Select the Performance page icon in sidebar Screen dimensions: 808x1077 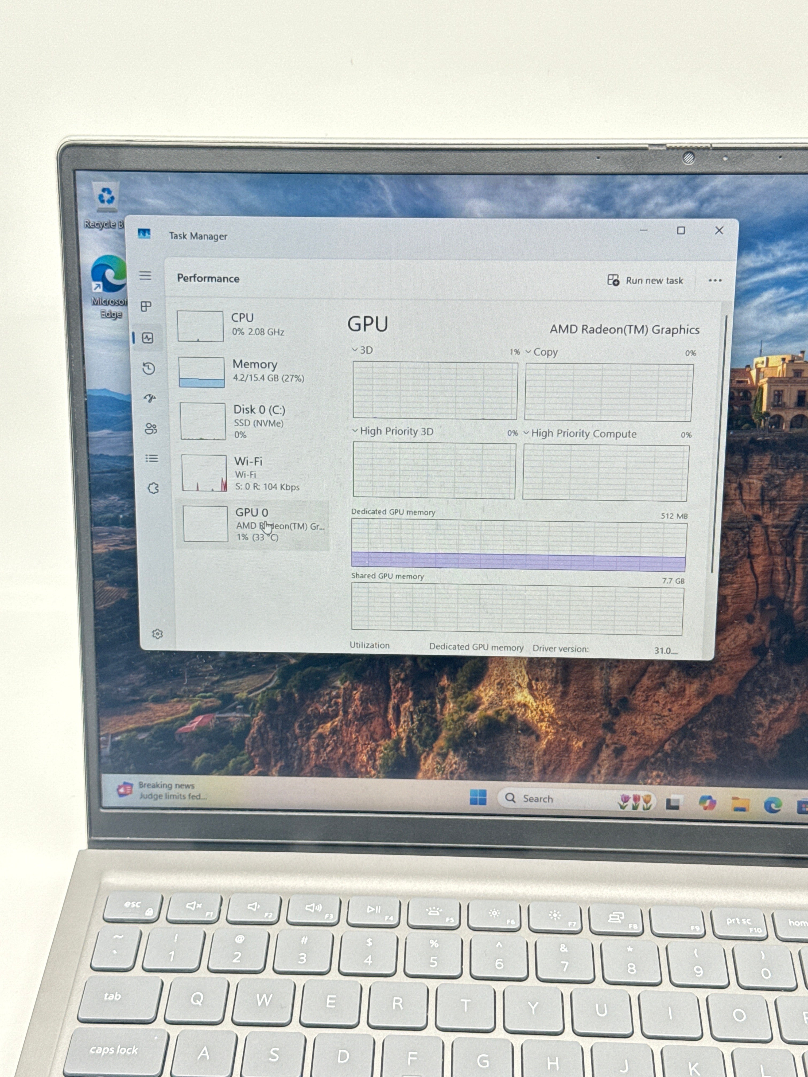[x=147, y=338]
